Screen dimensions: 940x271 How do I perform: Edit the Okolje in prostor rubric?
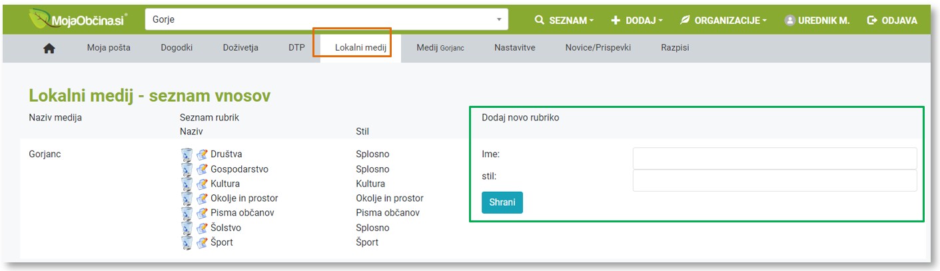click(x=202, y=198)
